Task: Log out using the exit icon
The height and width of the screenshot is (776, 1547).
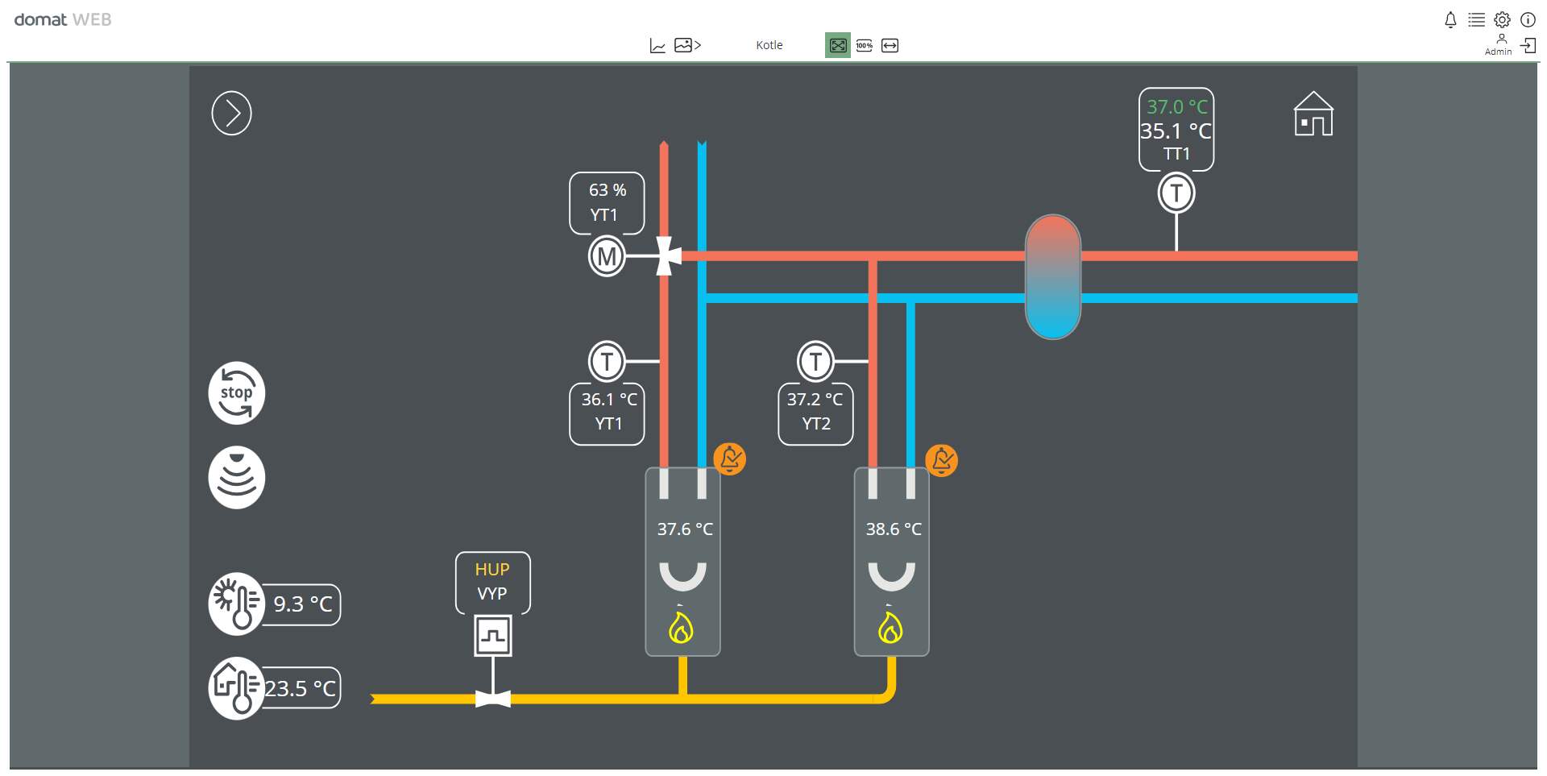Action: [x=1528, y=46]
